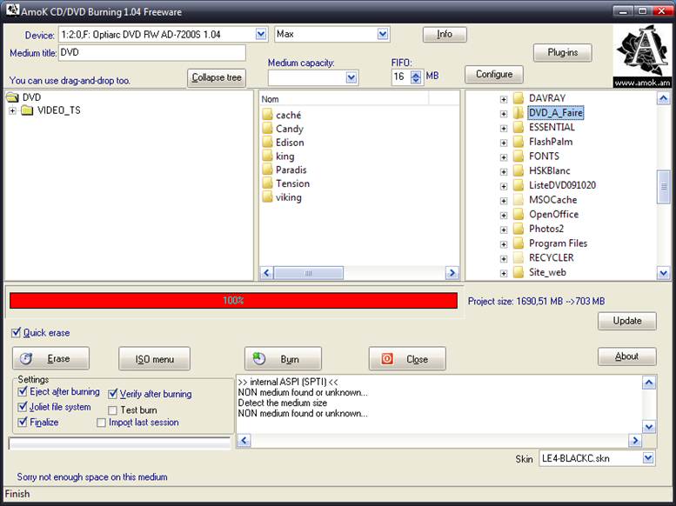Open the Plug-ins dialog
This screenshot has width=676, height=506.
point(563,52)
